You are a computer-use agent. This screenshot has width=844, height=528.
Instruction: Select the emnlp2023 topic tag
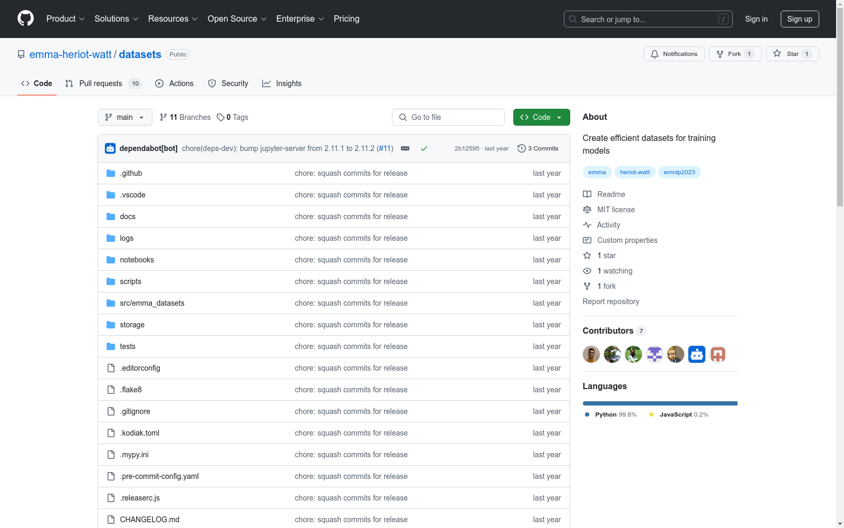679,172
